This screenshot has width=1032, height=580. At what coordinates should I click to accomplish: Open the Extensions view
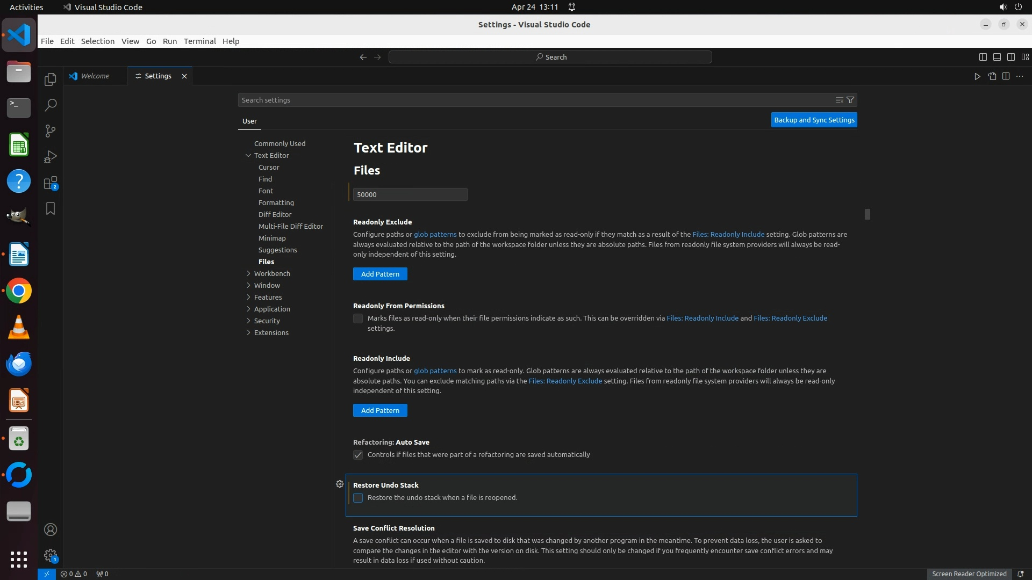[51, 183]
